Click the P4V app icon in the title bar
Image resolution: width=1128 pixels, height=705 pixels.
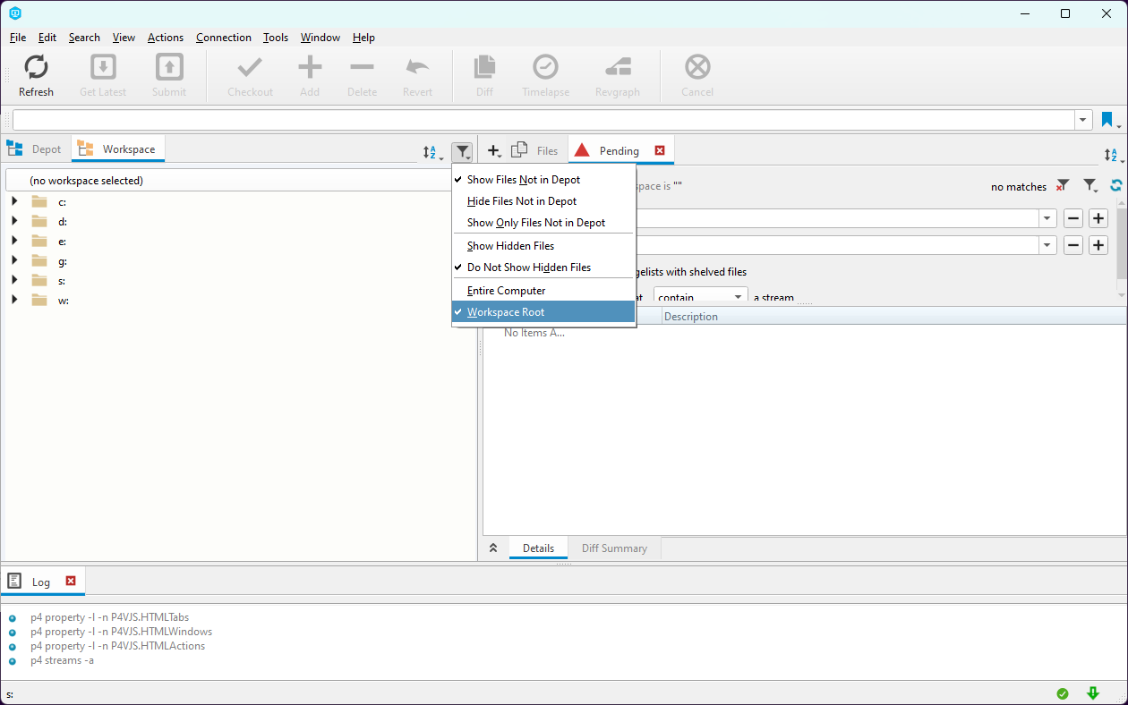(x=14, y=13)
